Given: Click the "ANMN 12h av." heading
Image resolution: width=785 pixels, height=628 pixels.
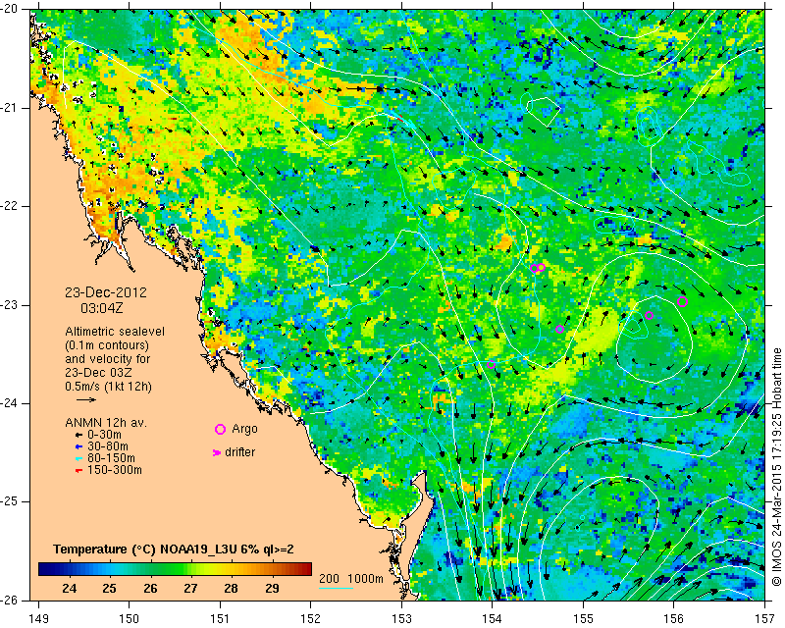Looking at the screenshot, I should pos(106,423).
